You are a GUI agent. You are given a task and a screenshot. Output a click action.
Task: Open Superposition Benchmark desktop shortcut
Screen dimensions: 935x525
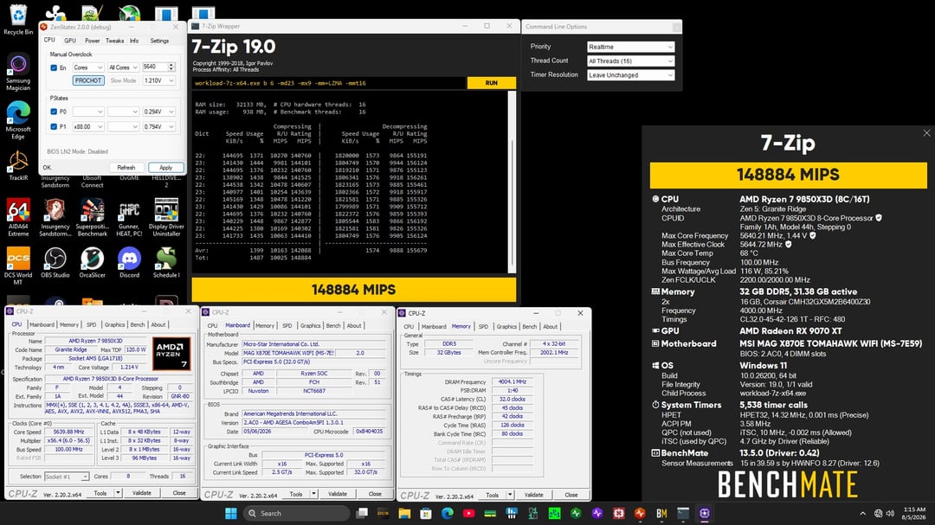(x=92, y=217)
